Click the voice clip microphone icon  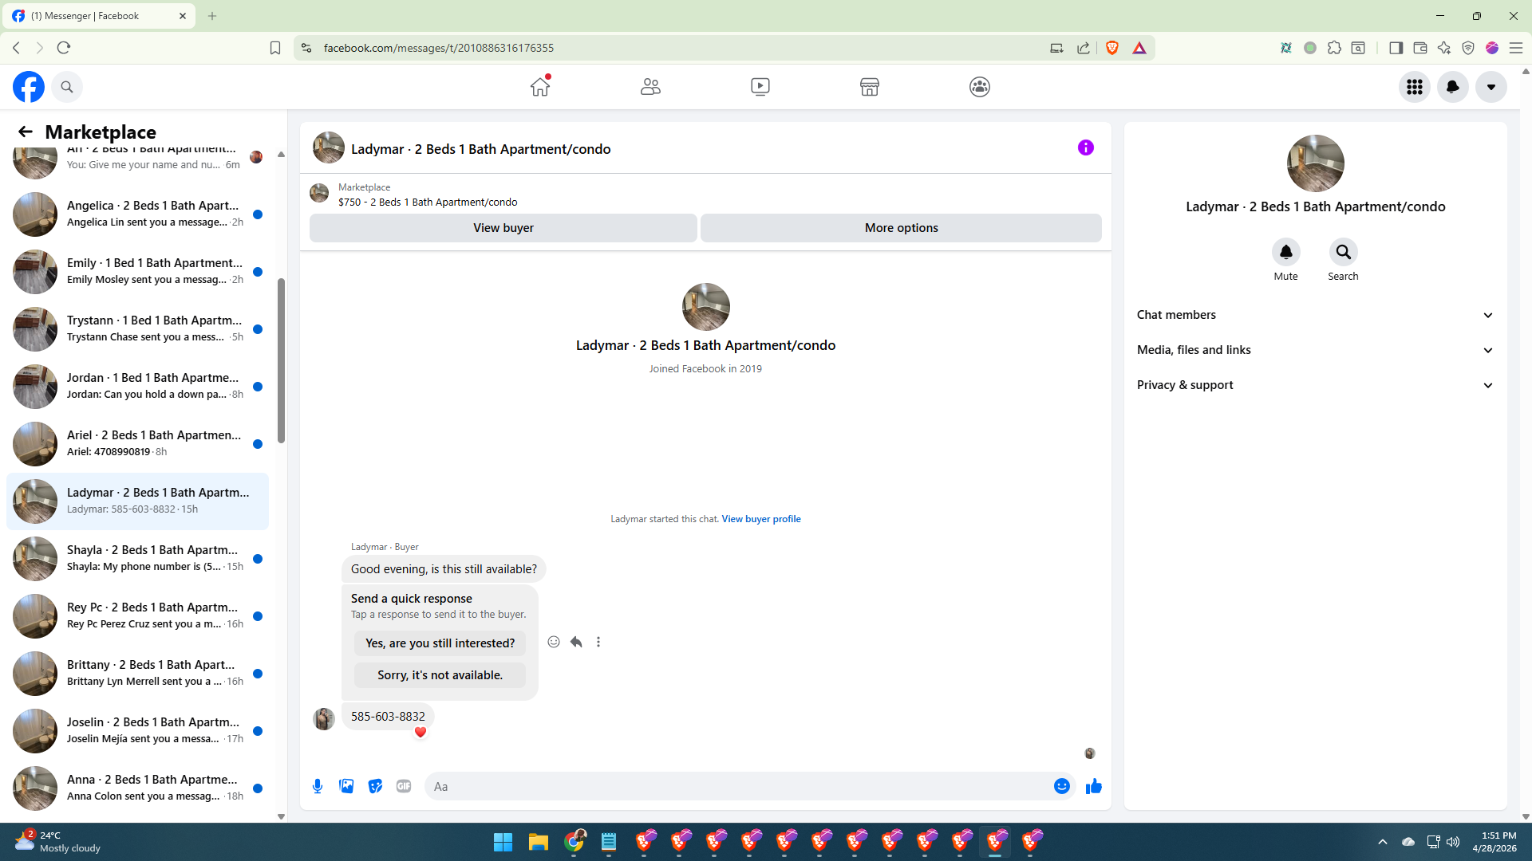click(x=318, y=786)
